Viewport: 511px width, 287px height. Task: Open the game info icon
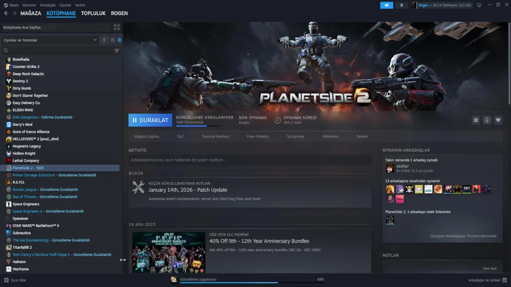click(487, 120)
